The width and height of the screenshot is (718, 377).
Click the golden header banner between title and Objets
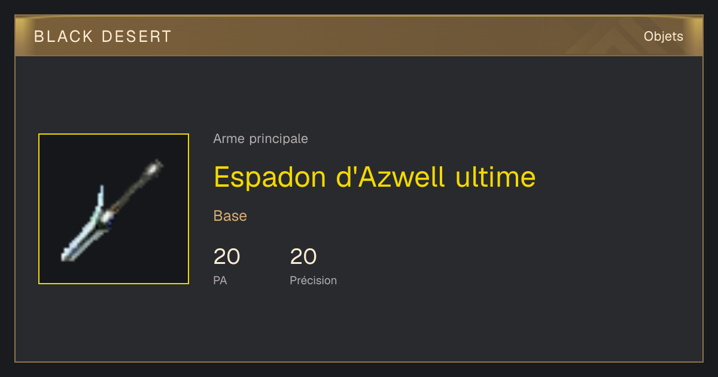(407, 37)
